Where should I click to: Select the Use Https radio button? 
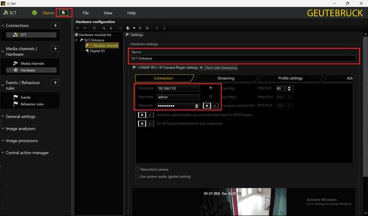210,96
